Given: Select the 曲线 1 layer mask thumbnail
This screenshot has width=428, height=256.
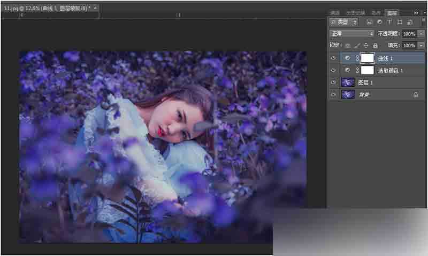Looking at the screenshot, I should pyautogui.click(x=367, y=58).
